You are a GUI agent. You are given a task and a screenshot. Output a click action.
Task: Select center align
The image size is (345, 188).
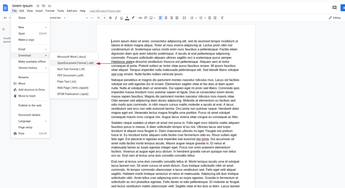click(166, 18)
